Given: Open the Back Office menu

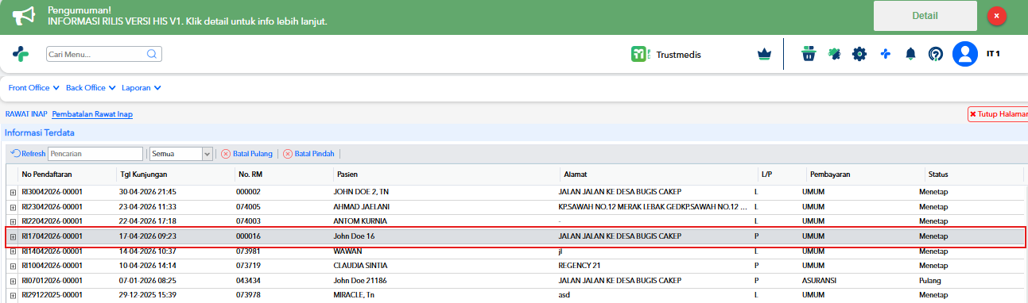Looking at the screenshot, I should click(91, 88).
